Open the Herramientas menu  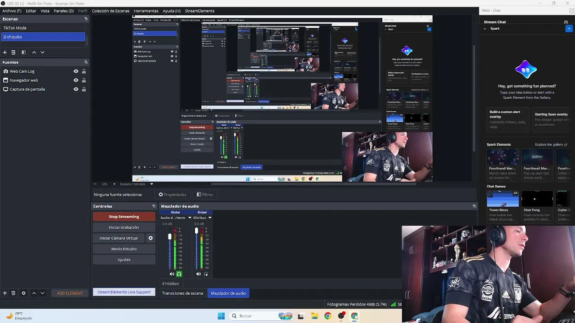146,11
